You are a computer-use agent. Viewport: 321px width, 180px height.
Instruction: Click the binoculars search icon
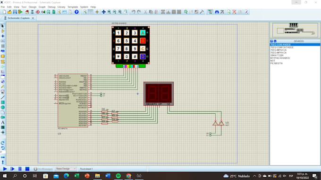[x=217, y=12]
